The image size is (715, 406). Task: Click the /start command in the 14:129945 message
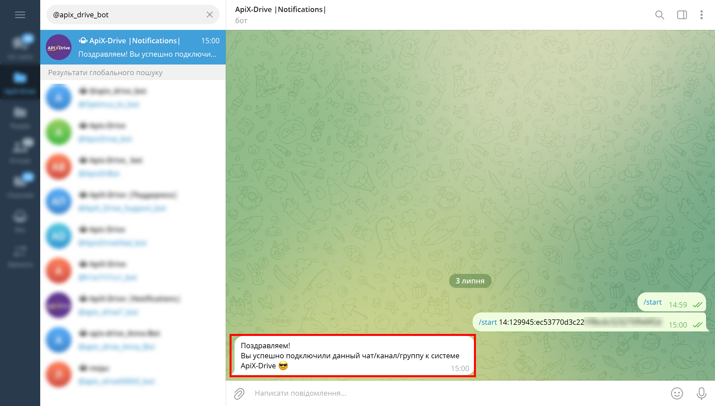[488, 322]
